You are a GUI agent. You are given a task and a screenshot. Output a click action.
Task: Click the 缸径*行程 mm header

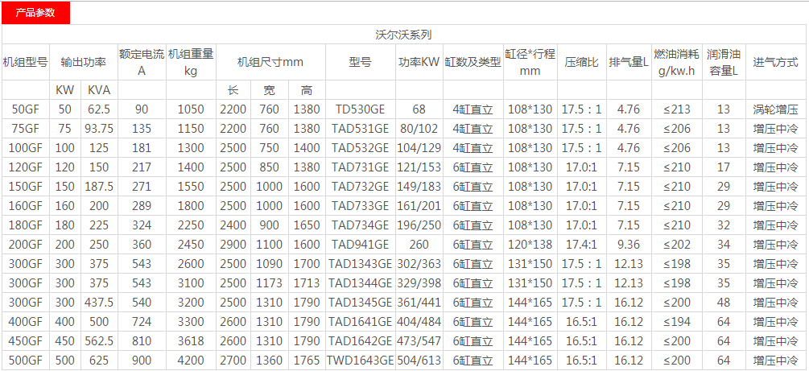[x=530, y=63]
